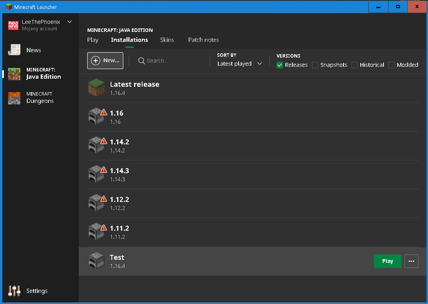Screen dimensions: 428x304
Task: Click the furnace icon of Test installation
Action: point(96,261)
